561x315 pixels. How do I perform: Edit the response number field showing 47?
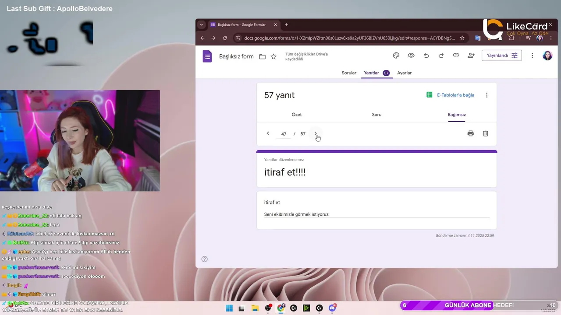point(284,134)
